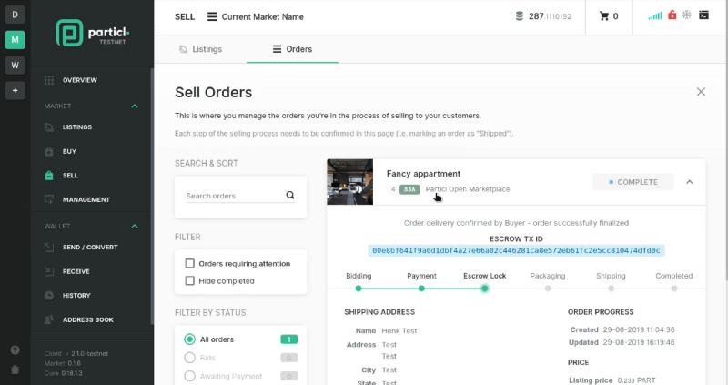
Task: Collapse the Market sidebar group
Action: click(x=135, y=106)
